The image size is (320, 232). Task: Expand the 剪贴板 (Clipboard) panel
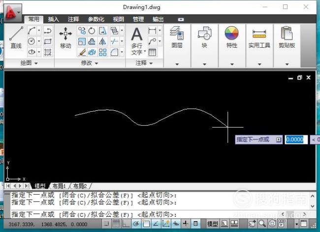[287, 64]
